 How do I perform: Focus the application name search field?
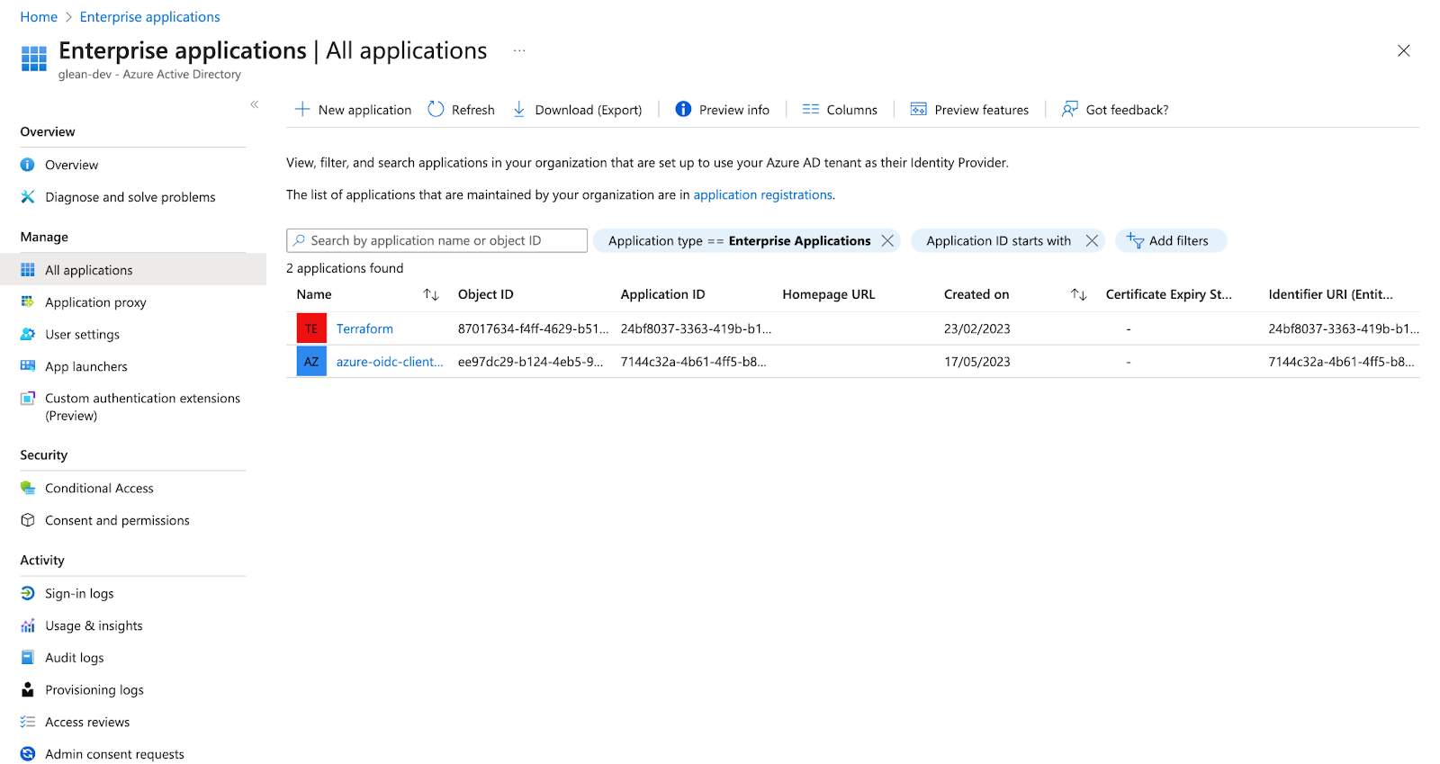[436, 240]
